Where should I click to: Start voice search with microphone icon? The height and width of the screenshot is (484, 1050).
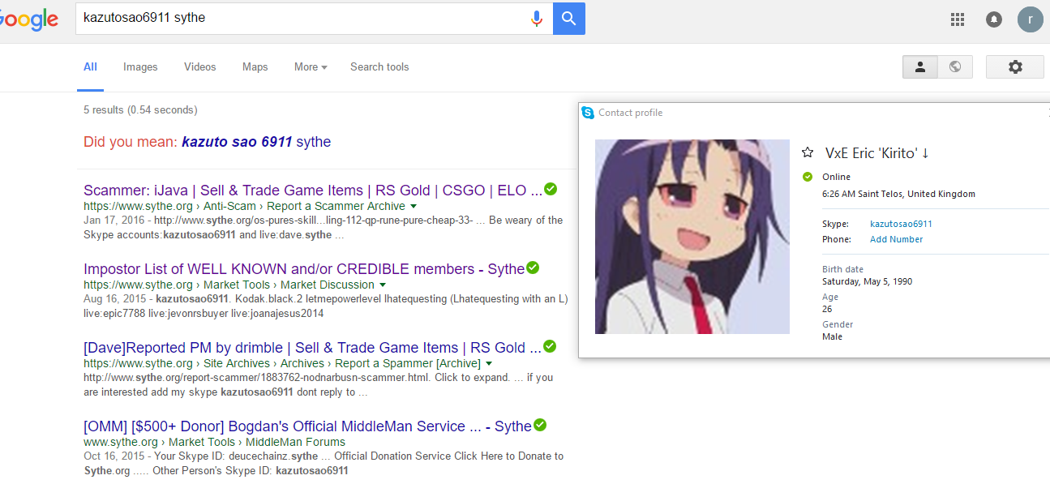click(x=536, y=18)
